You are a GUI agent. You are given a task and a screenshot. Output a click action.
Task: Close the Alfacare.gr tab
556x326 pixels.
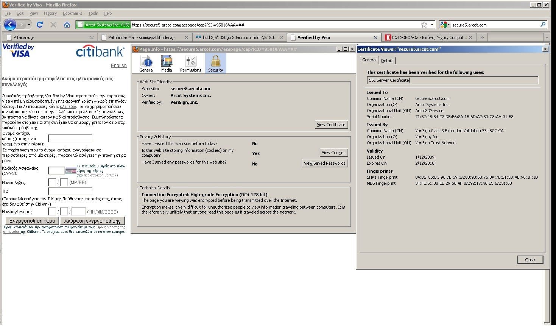tap(92, 37)
